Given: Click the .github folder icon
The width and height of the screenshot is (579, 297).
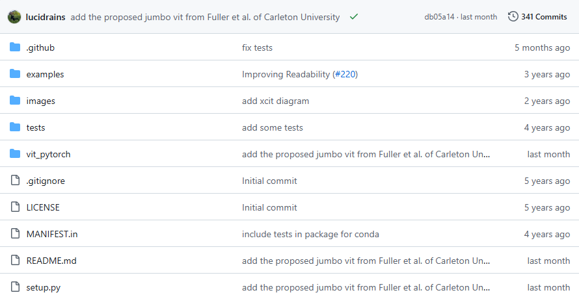Looking at the screenshot, I should pos(15,47).
